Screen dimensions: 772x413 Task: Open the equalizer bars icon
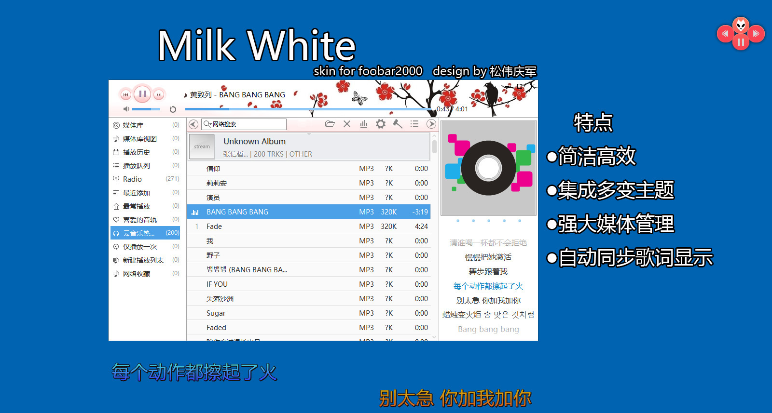(364, 124)
